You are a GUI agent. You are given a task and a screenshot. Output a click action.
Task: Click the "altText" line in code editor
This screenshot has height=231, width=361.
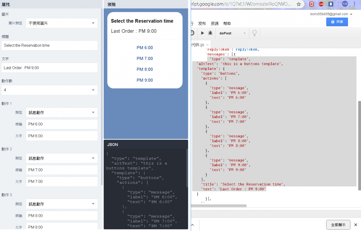[239, 64]
